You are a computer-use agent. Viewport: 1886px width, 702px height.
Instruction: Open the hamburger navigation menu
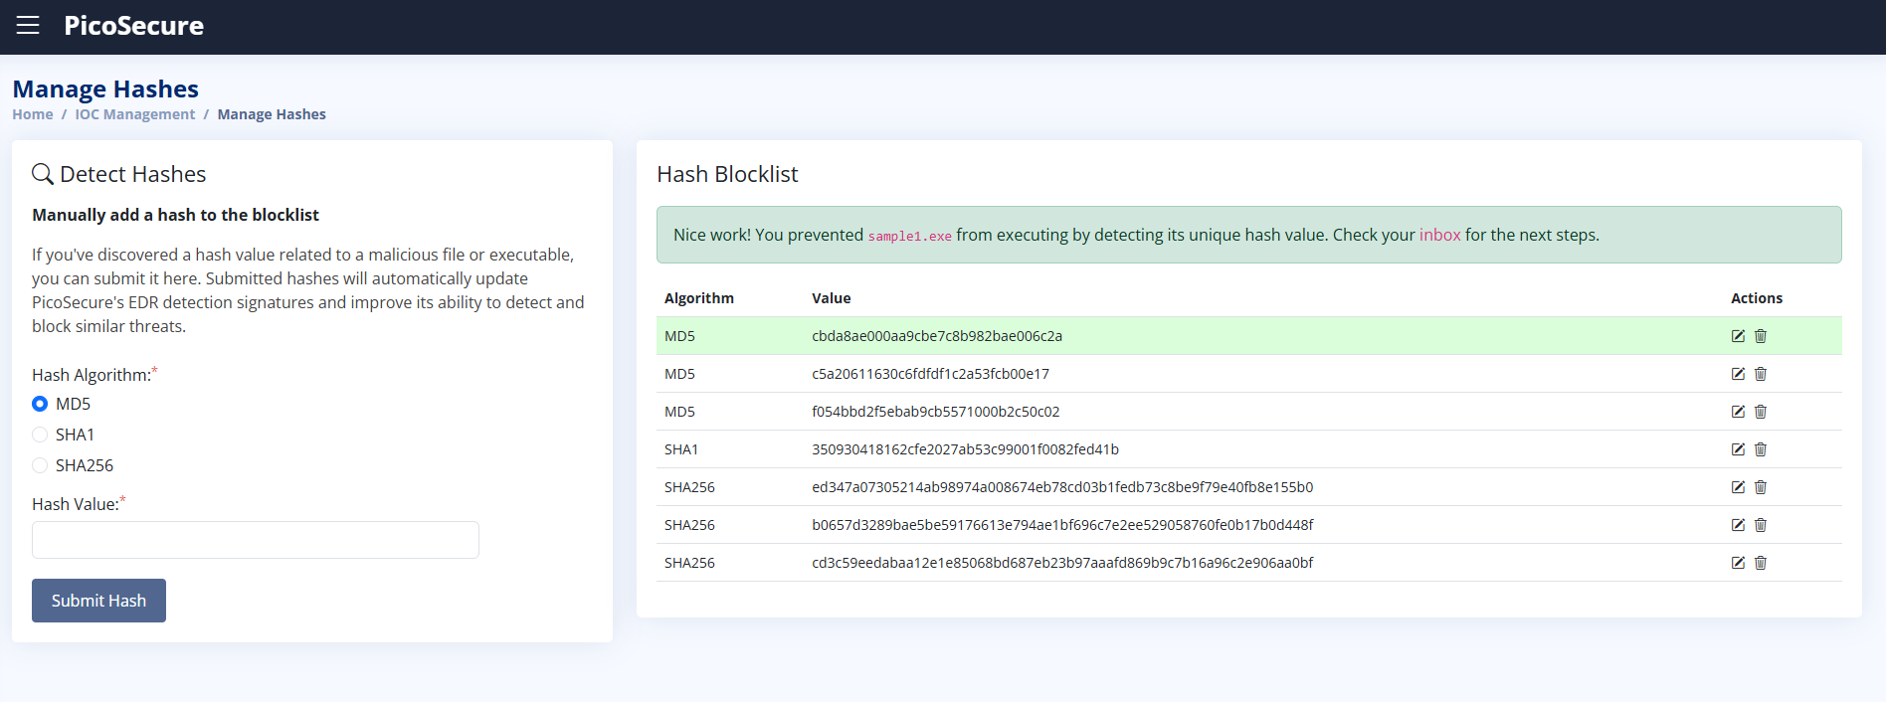[28, 25]
